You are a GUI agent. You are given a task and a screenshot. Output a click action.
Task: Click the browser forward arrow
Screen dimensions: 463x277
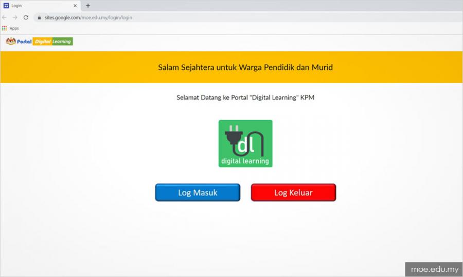(15, 17)
